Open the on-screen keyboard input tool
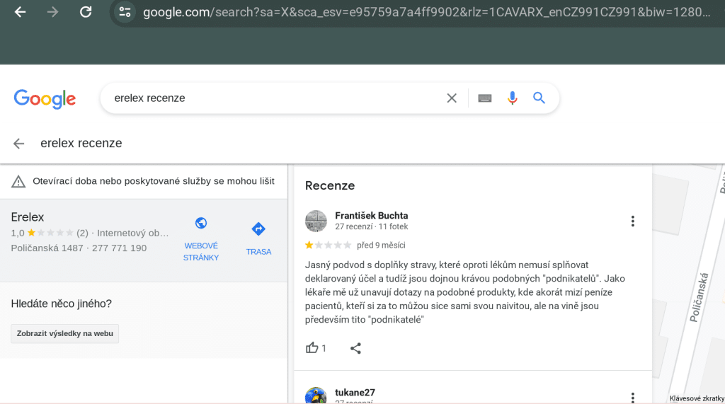 coord(484,98)
